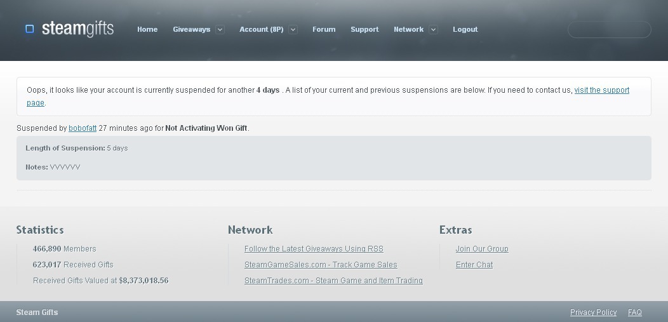This screenshot has width=668, height=322.
Task: Open 'Follow the Latest Giveaways Using RSS' link
Action: 314,249
